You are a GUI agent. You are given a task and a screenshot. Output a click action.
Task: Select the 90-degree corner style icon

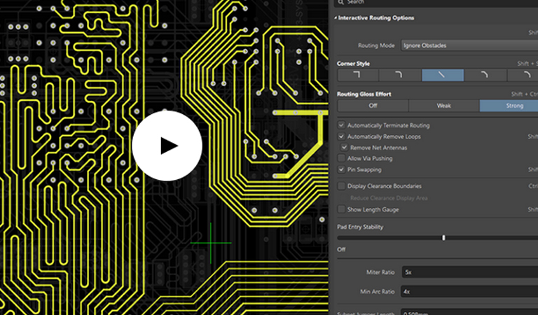(358, 75)
